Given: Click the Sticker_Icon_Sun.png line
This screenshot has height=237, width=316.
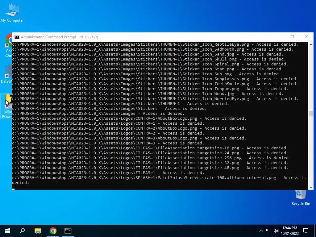Looking at the screenshot, I should point(147,74).
